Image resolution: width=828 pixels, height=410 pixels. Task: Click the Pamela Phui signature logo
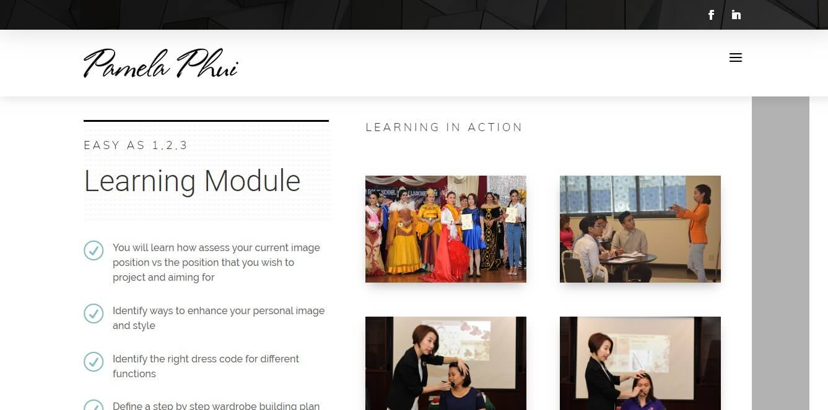(x=161, y=63)
